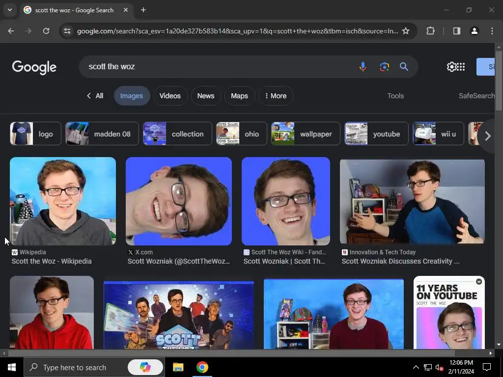The height and width of the screenshot is (377, 503).
Task: Click the horizontal scrollbar right arrow
Action: coord(491,353)
